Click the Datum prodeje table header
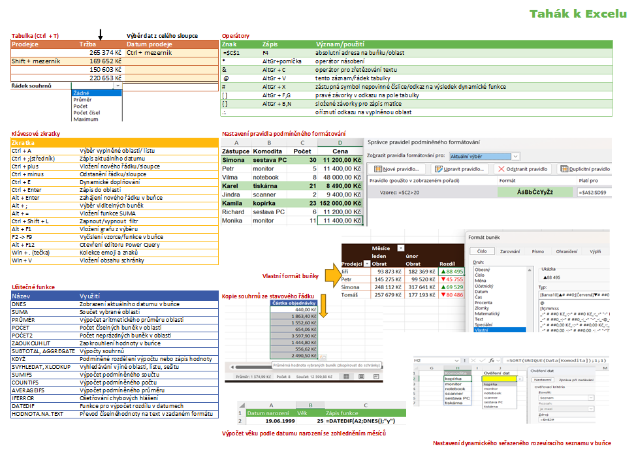Screen dimensions: 636x455 tap(172, 44)
